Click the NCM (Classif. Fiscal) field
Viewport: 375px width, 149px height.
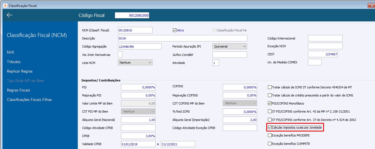[135, 30]
